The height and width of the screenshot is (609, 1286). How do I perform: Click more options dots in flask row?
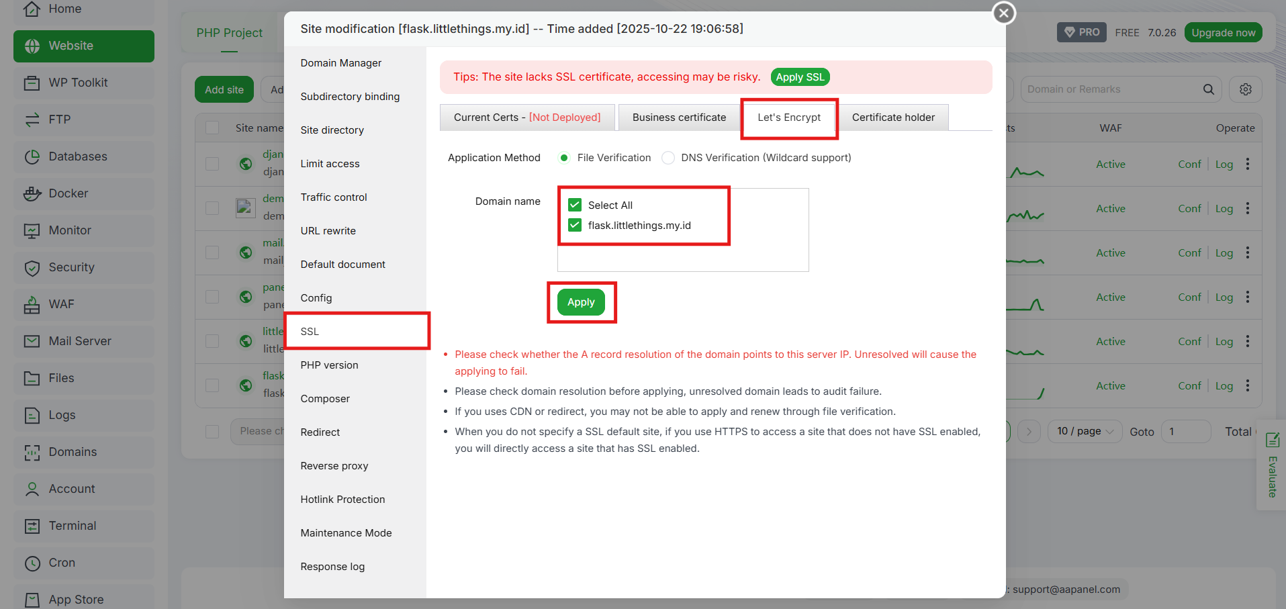click(x=1247, y=385)
